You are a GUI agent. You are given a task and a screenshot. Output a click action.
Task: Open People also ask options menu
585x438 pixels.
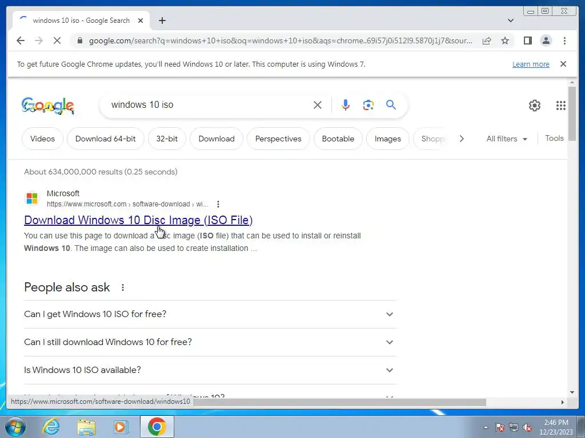[122, 287]
